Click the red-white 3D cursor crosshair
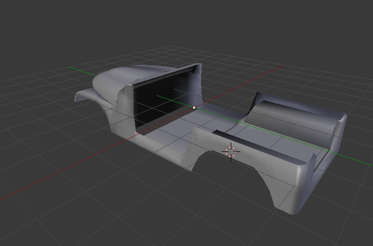 click(x=231, y=152)
